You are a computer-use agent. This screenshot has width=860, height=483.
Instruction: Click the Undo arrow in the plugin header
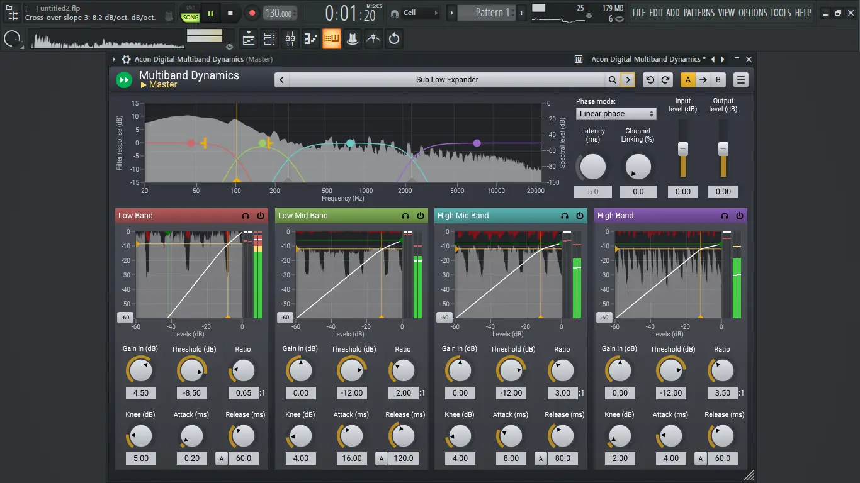click(x=651, y=79)
